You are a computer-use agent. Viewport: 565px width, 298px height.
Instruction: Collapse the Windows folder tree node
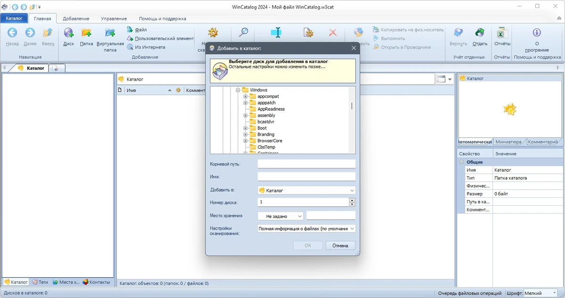(238, 90)
